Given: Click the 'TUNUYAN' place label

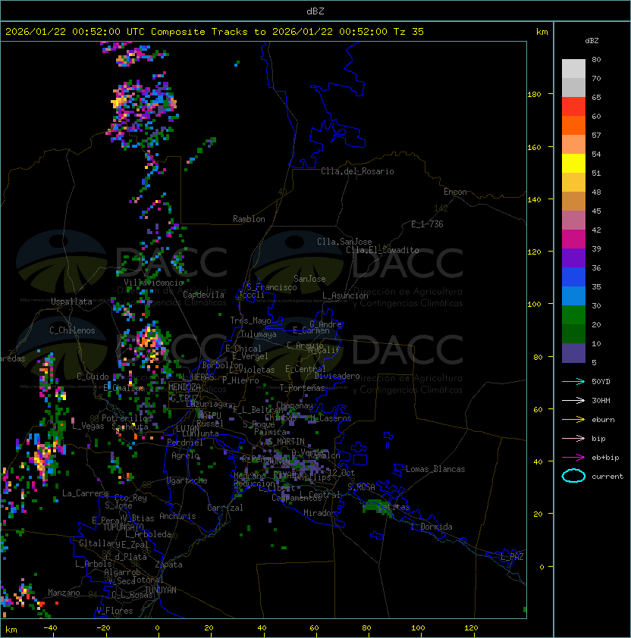Looking at the screenshot, I should [x=161, y=590].
